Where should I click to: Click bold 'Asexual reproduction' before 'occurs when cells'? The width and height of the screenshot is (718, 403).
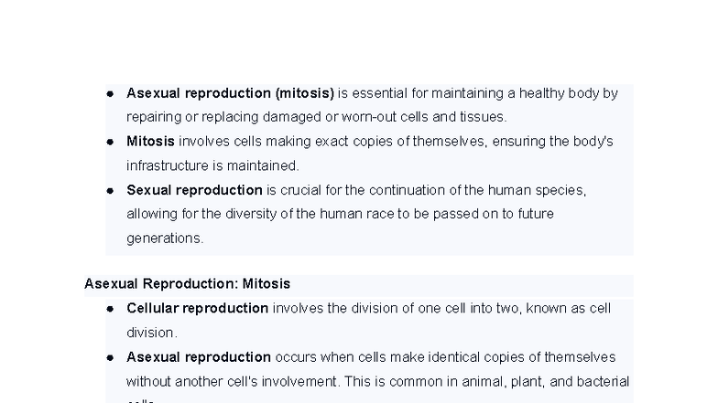click(x=199, y=357)
